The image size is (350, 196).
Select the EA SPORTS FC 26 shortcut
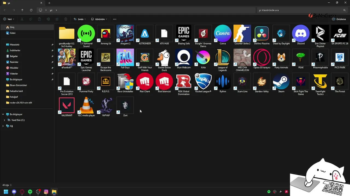click(340, 35)
